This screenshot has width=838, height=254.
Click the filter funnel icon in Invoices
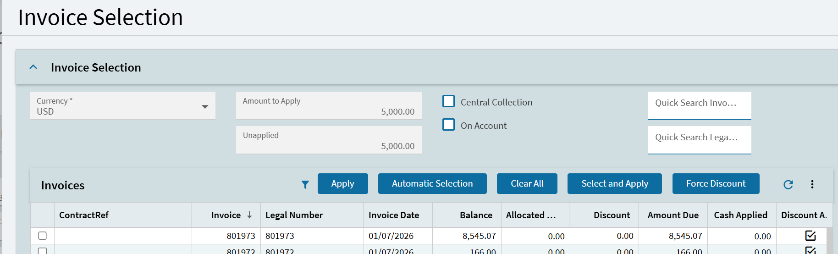[305, 184]
